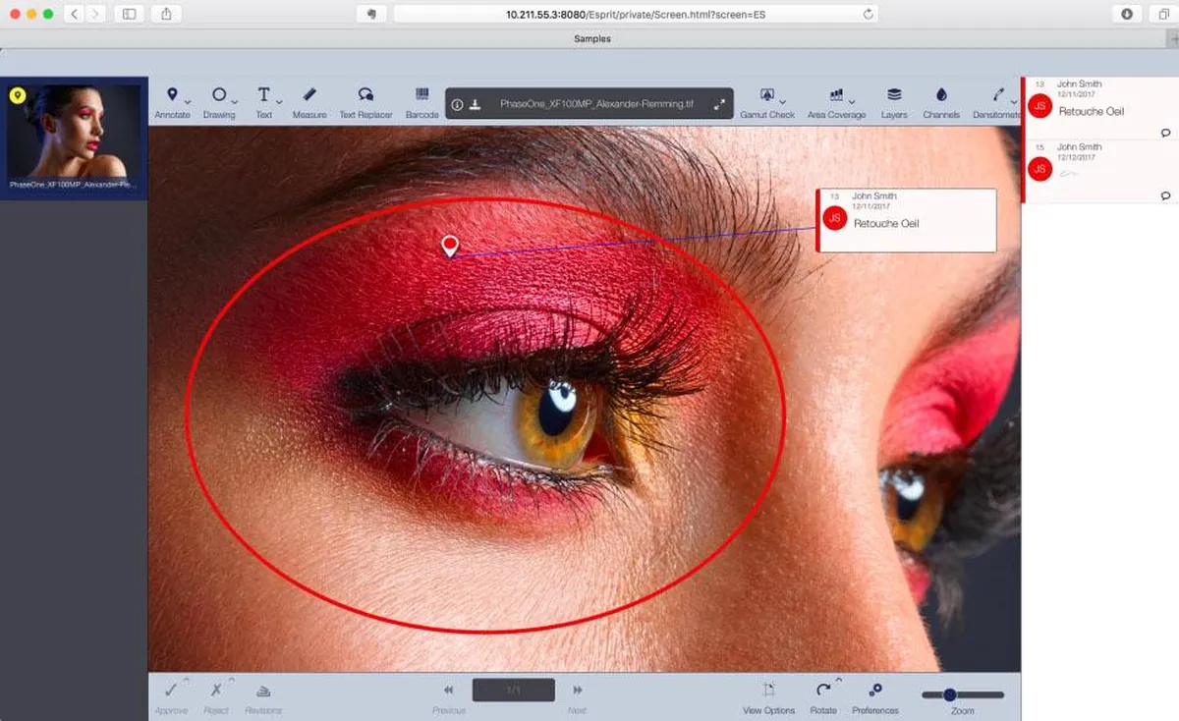Image resolution: width=1179 pixels, height=721 pixels.
Task: Click the JS avatar on the Retouche Oeil sidebar comment
Action: 1039,106
